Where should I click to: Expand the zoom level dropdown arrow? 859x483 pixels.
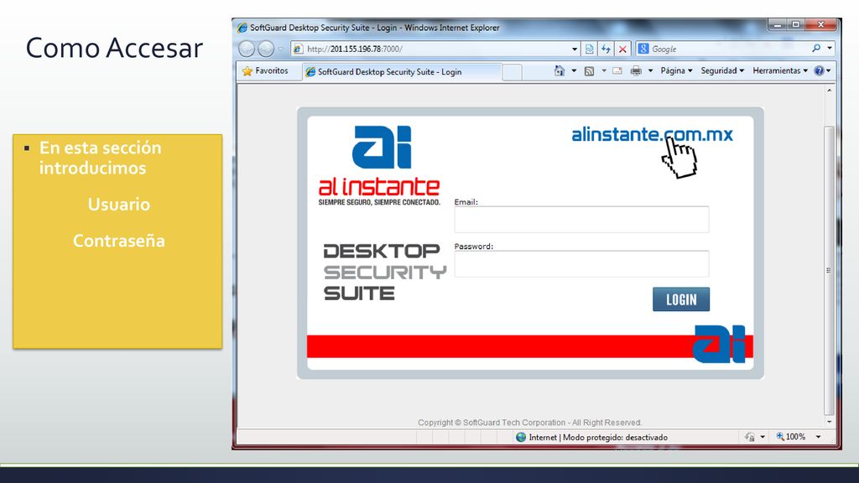coord(818,437)
